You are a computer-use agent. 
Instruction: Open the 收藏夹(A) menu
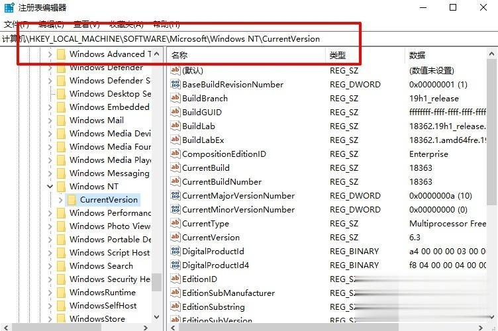126,24
